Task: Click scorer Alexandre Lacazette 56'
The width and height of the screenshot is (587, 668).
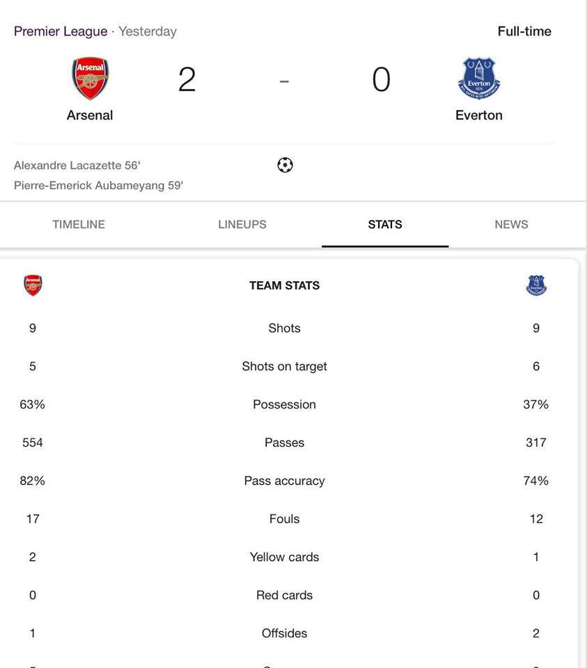Action: coord(77,166)
